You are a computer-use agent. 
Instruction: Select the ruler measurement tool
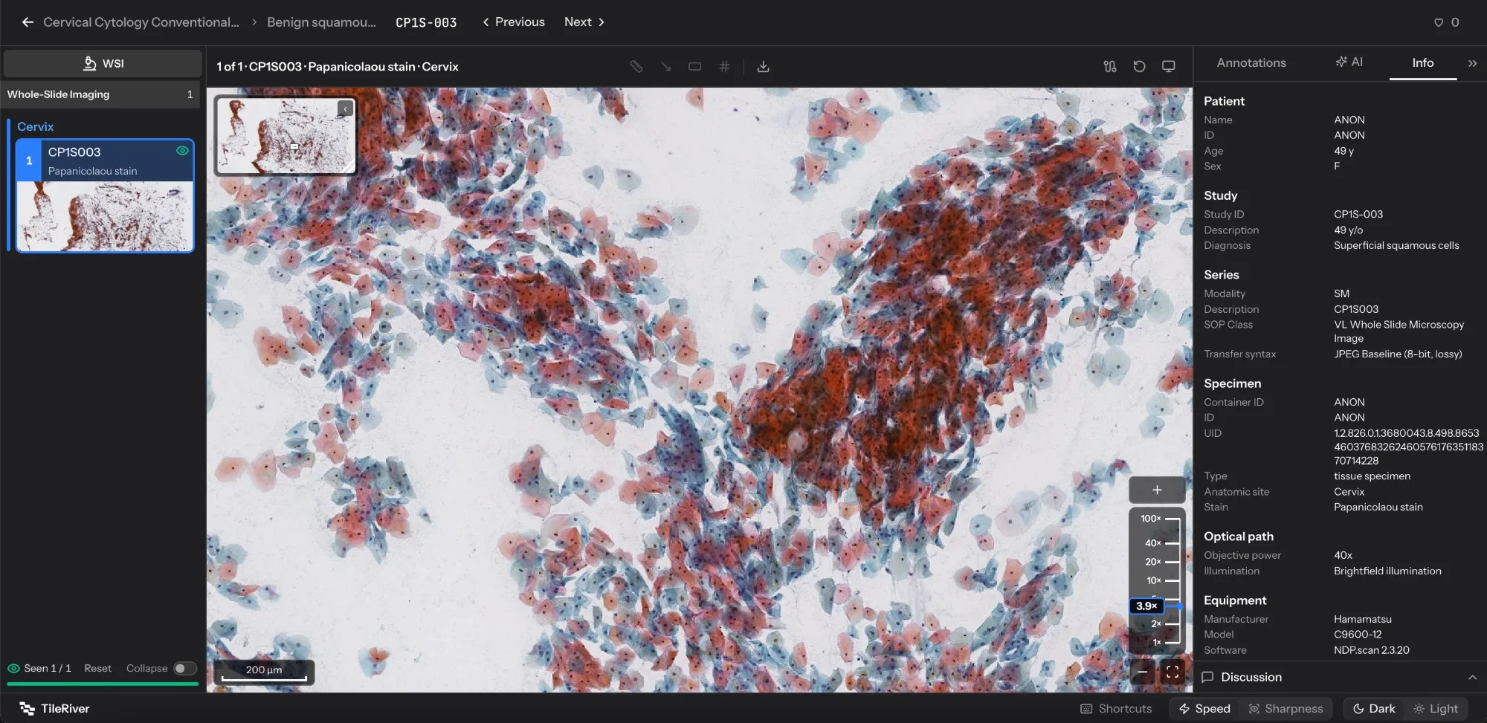pos(636,67)
